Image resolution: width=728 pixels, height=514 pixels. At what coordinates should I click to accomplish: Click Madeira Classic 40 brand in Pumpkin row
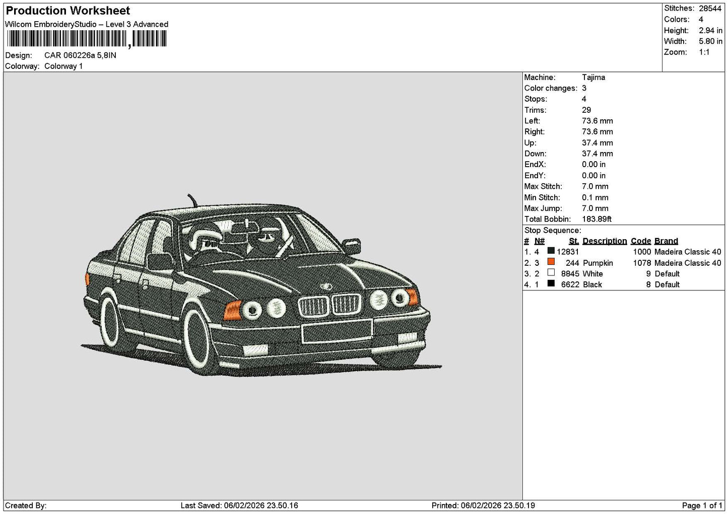688,263
